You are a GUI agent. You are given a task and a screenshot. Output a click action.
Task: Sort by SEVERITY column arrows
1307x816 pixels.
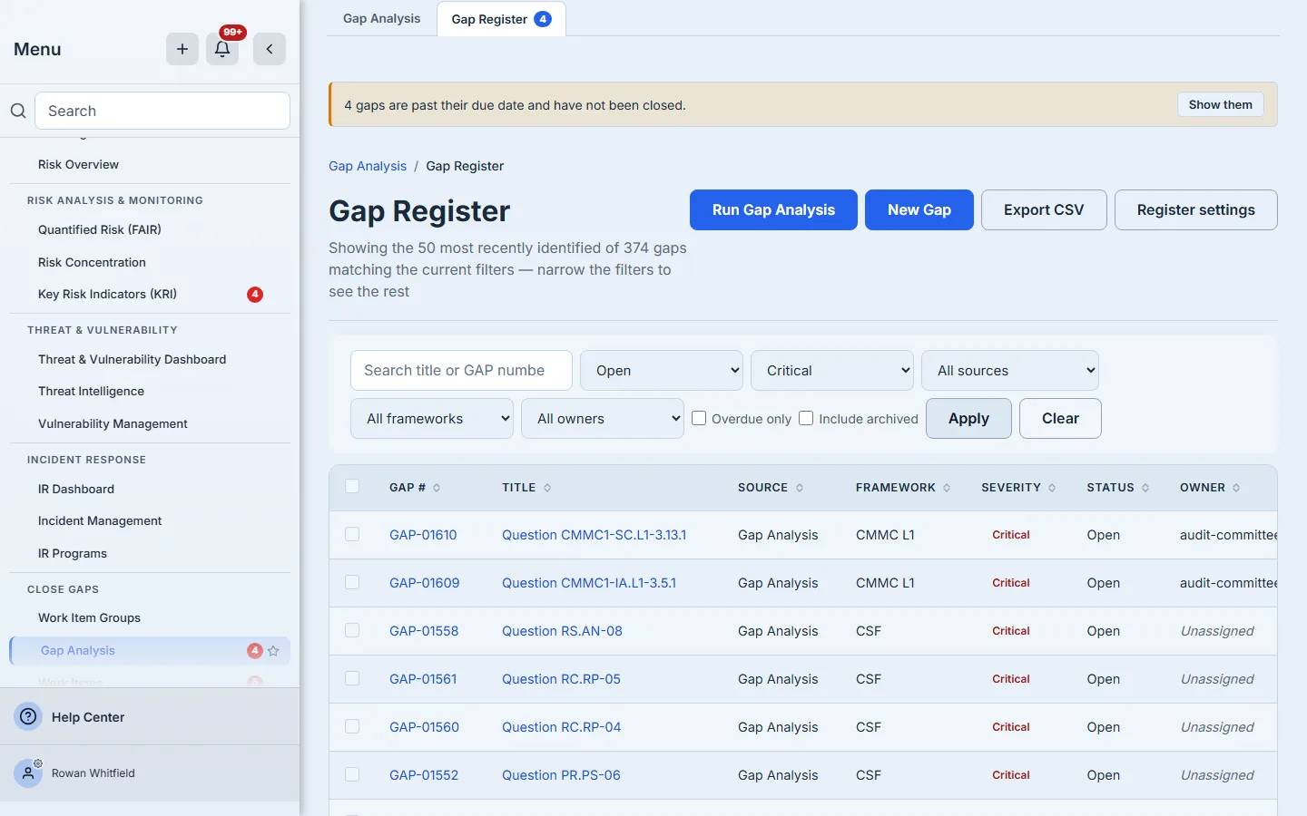(1052, 488)
